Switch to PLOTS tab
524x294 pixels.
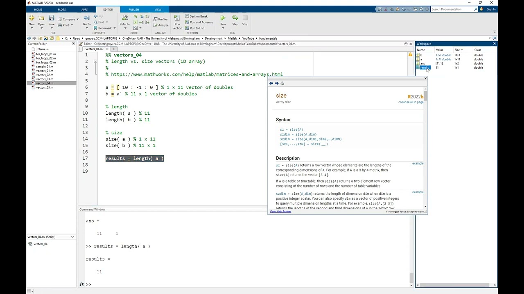coord(62,9)
